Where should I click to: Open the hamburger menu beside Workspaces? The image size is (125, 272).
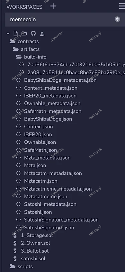tap(122, 6)
